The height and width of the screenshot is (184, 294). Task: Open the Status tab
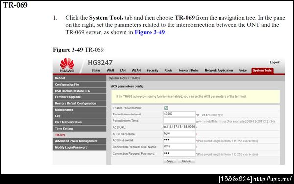[96, 70]
